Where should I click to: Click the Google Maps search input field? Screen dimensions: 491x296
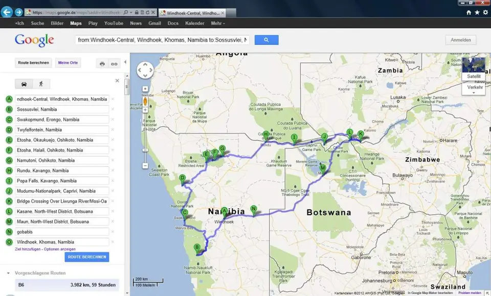[x=162, y=40]
